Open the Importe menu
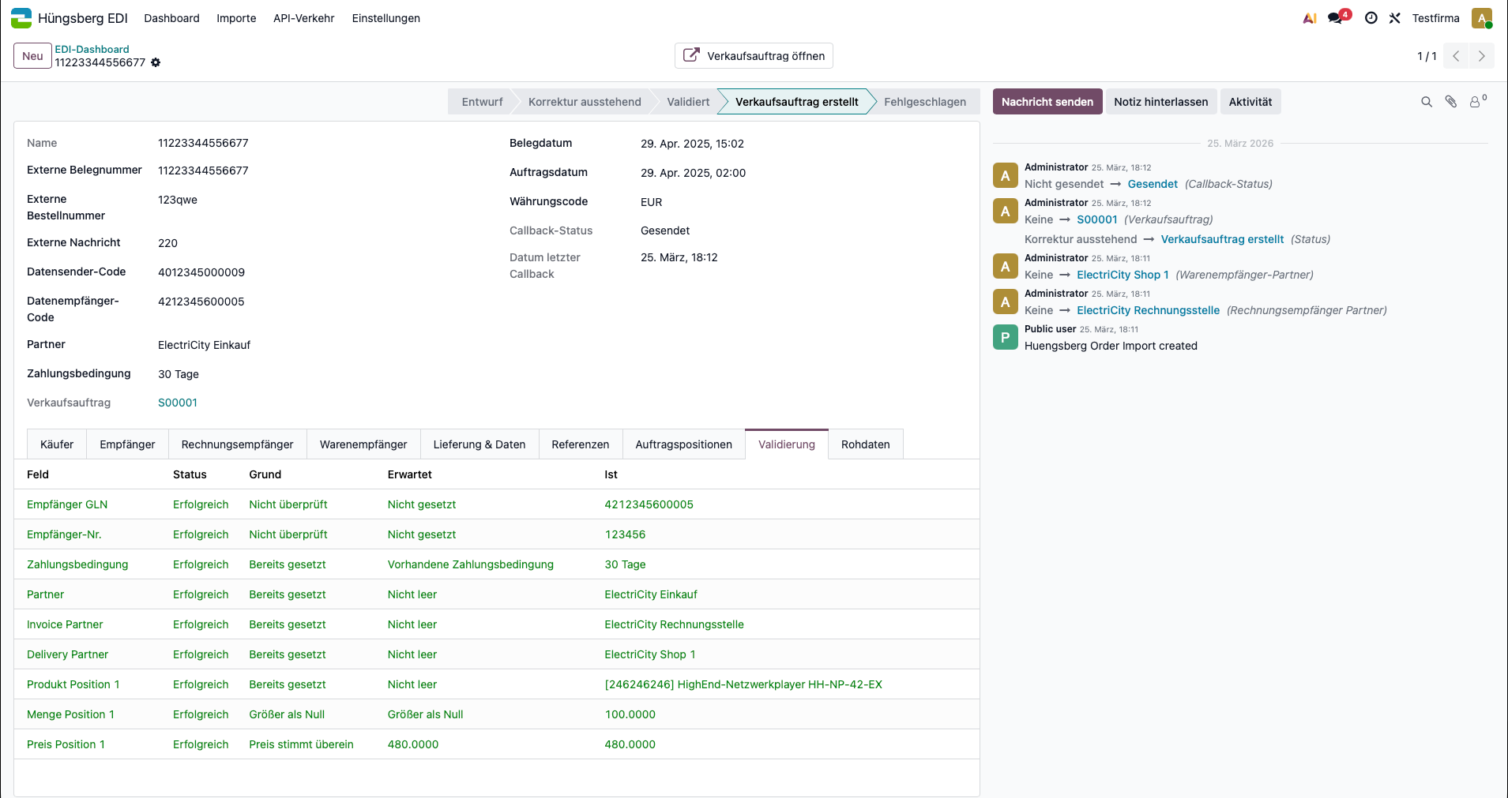This screenshot has height=798, width=1508. (x=236, y=18)
